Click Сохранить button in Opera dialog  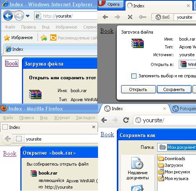(x=174, y=89)
